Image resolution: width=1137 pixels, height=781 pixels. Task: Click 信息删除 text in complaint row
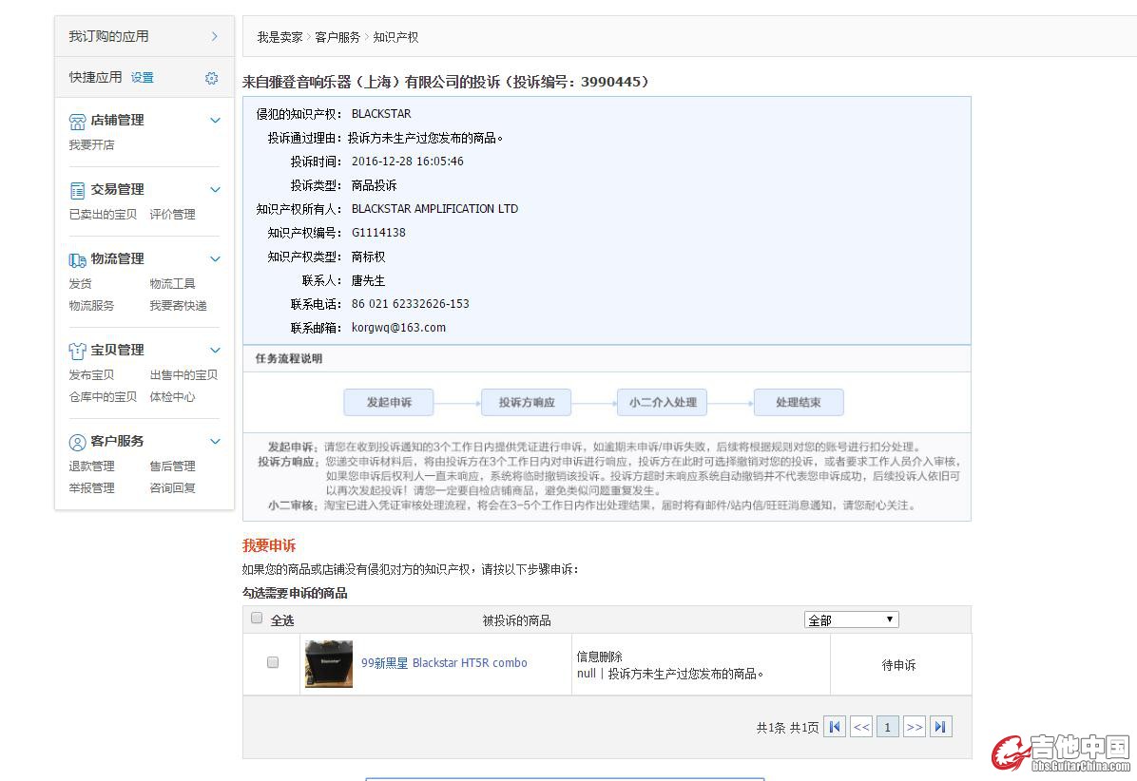click(x=600, y=657)
